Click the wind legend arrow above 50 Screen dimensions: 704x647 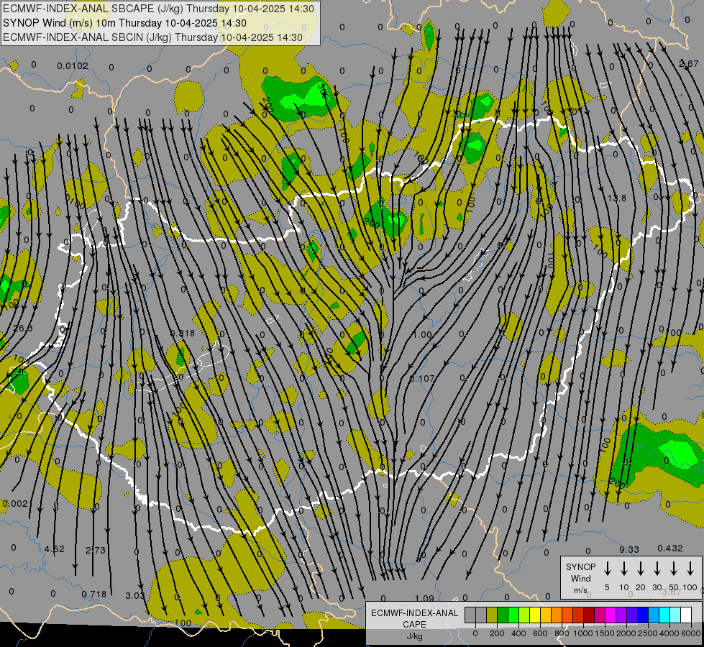[x=674, y=569]
